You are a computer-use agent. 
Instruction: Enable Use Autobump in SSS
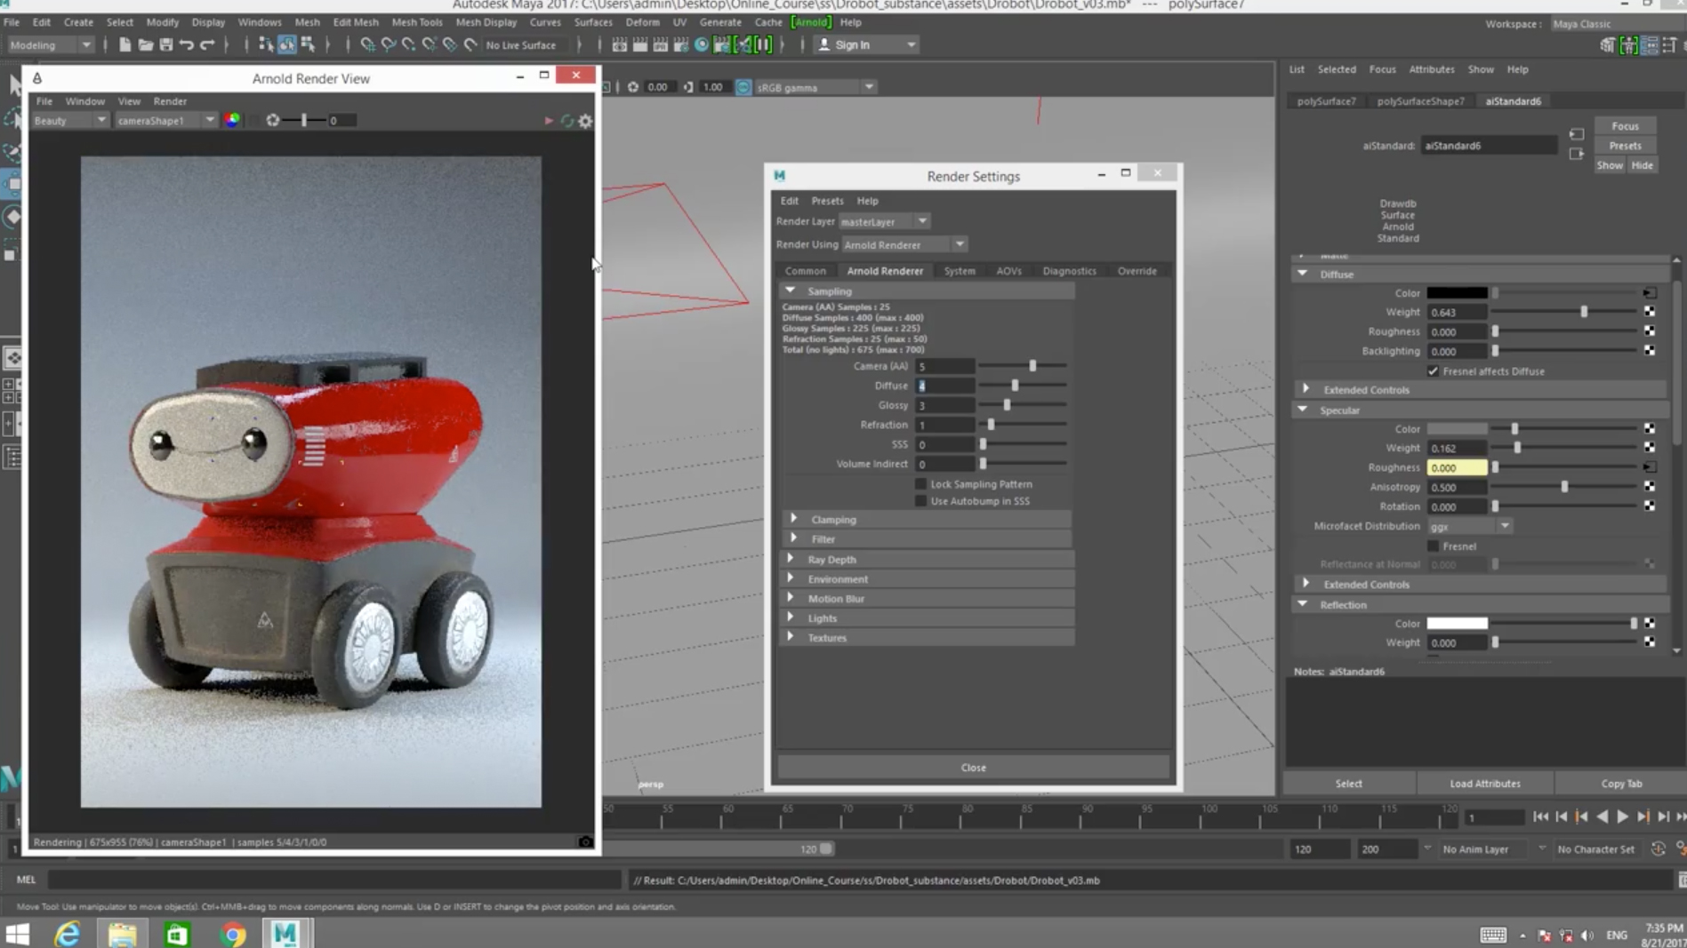pyautogui.click(x=921, y=501)
